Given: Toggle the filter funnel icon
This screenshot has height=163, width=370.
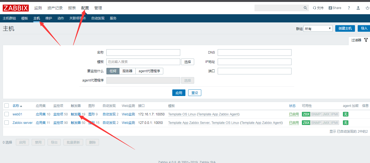Looking at the screenshot, I should pyautogui.click(x=366, y=40).
